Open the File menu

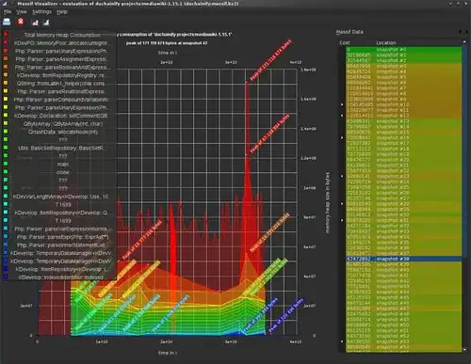[x=8, y=11]
